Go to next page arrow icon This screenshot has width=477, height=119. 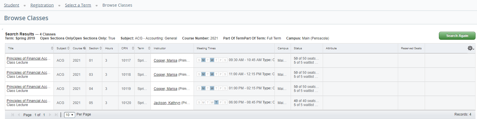point(50,115)
